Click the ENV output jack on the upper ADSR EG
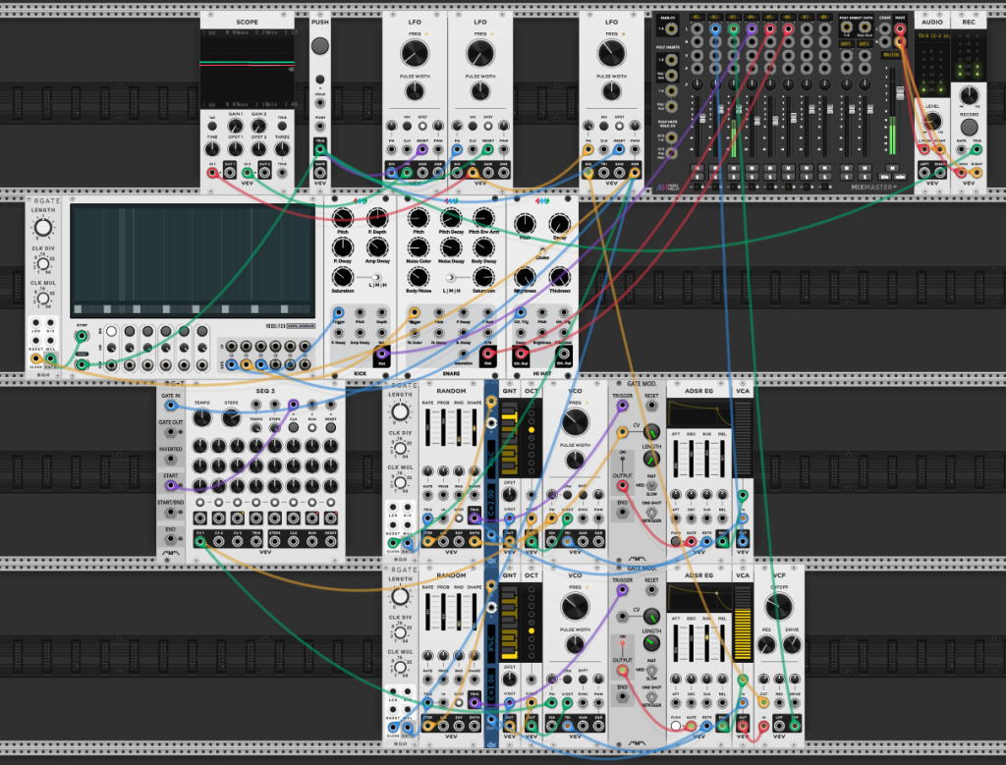This screenshot has width=1006, height=765. click(x=722, y=542)
